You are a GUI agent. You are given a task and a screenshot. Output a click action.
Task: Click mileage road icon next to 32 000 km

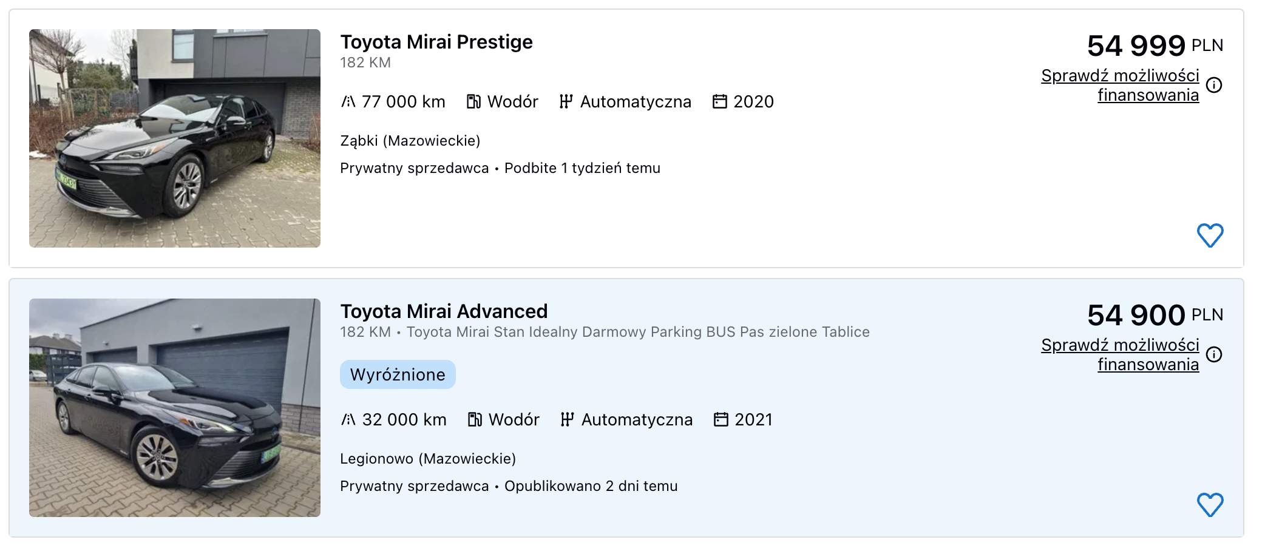coord(348,419)
